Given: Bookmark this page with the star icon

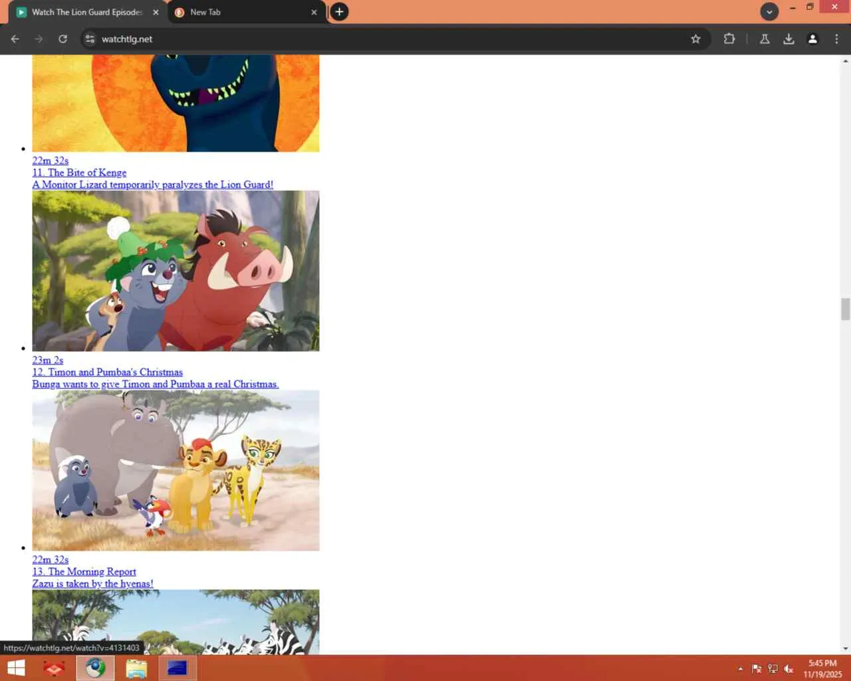Looking at the screenshot, I should (695, 39).
